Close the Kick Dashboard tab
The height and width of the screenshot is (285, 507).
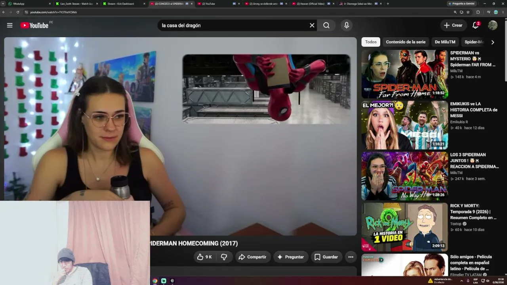[x=144, y=4]
